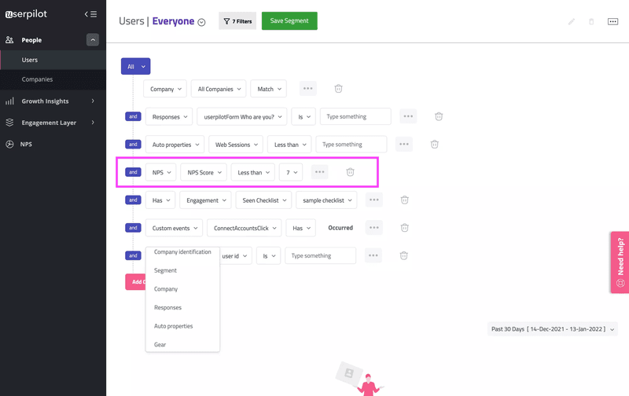Click the Responses value text field
Screen dimensions: 629x396
[355, 116]
